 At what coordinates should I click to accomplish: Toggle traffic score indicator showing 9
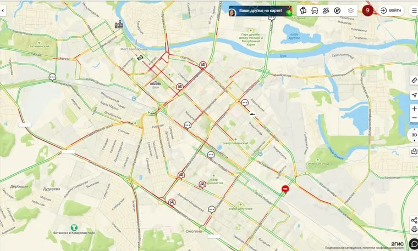tap(367, 10)
